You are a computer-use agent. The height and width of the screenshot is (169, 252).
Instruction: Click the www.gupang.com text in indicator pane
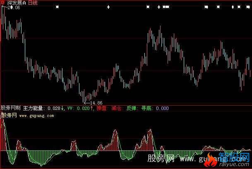tap(36, 116)
